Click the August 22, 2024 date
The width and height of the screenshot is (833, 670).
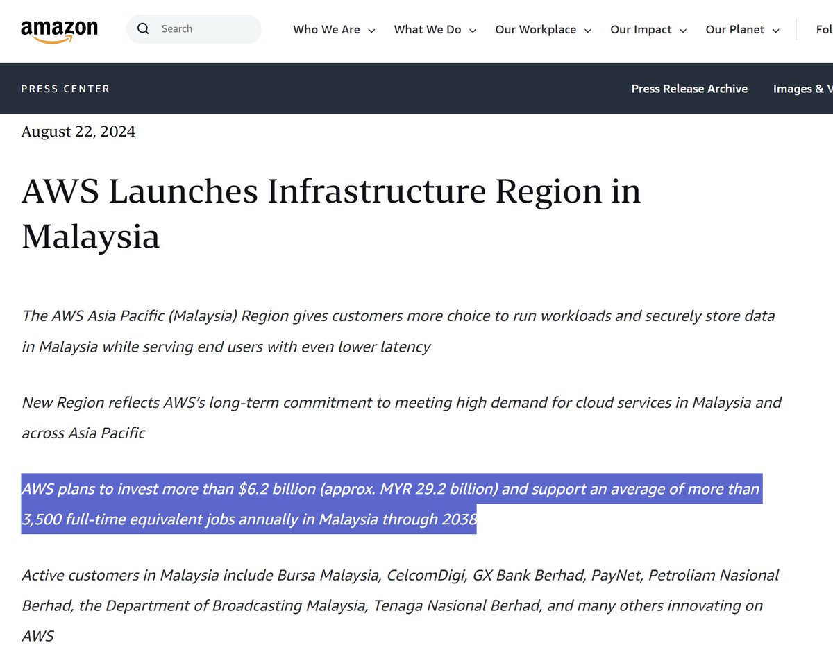click(78, 131)
